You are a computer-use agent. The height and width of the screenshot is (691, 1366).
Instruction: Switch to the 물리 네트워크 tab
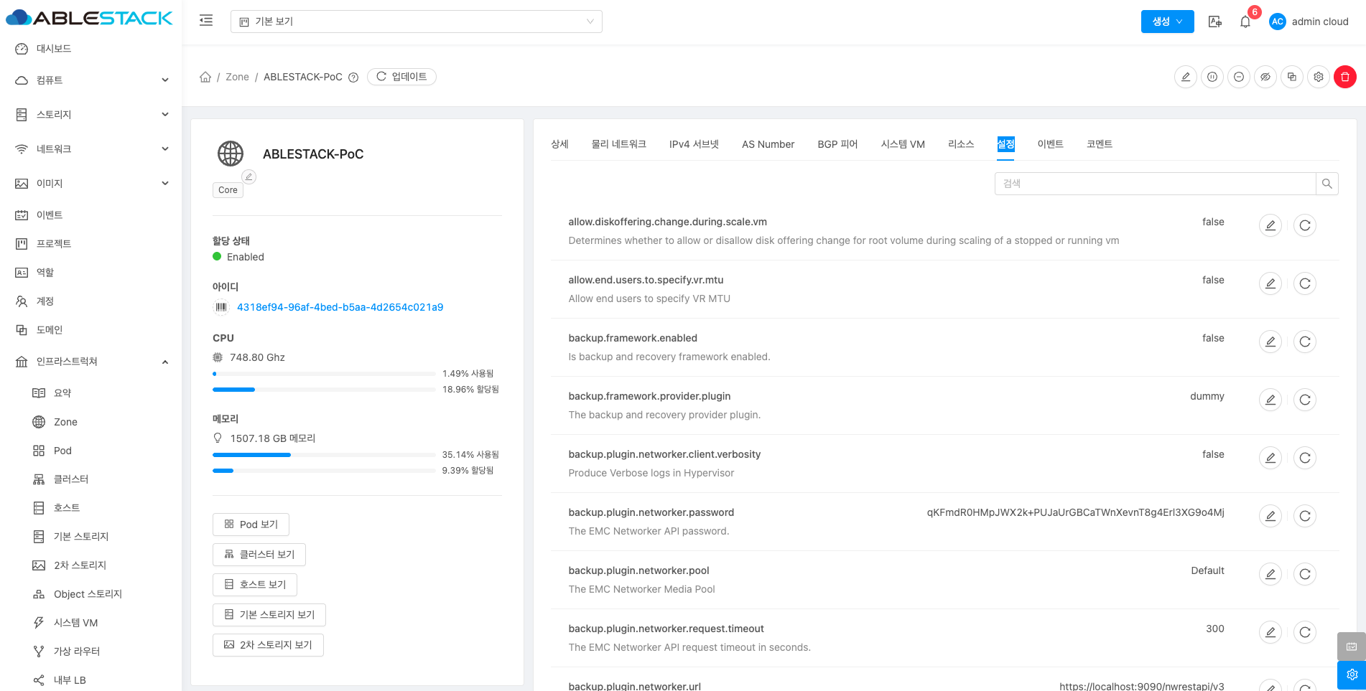pos(618,144)
